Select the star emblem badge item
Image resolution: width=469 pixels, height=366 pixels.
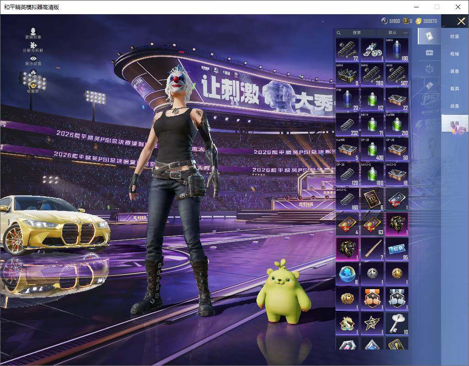(x=372, y=323)
